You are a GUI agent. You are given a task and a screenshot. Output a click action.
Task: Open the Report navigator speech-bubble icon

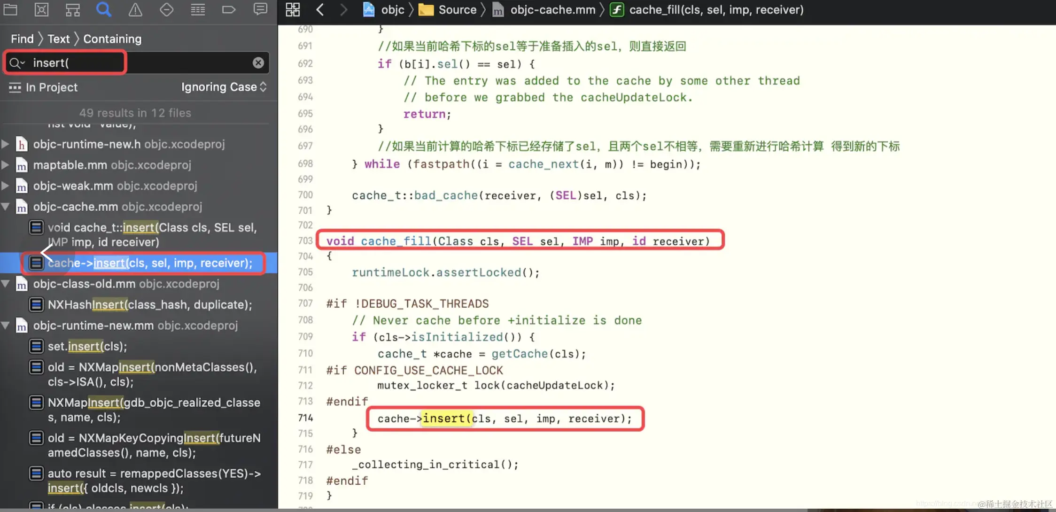pos(260,9)
